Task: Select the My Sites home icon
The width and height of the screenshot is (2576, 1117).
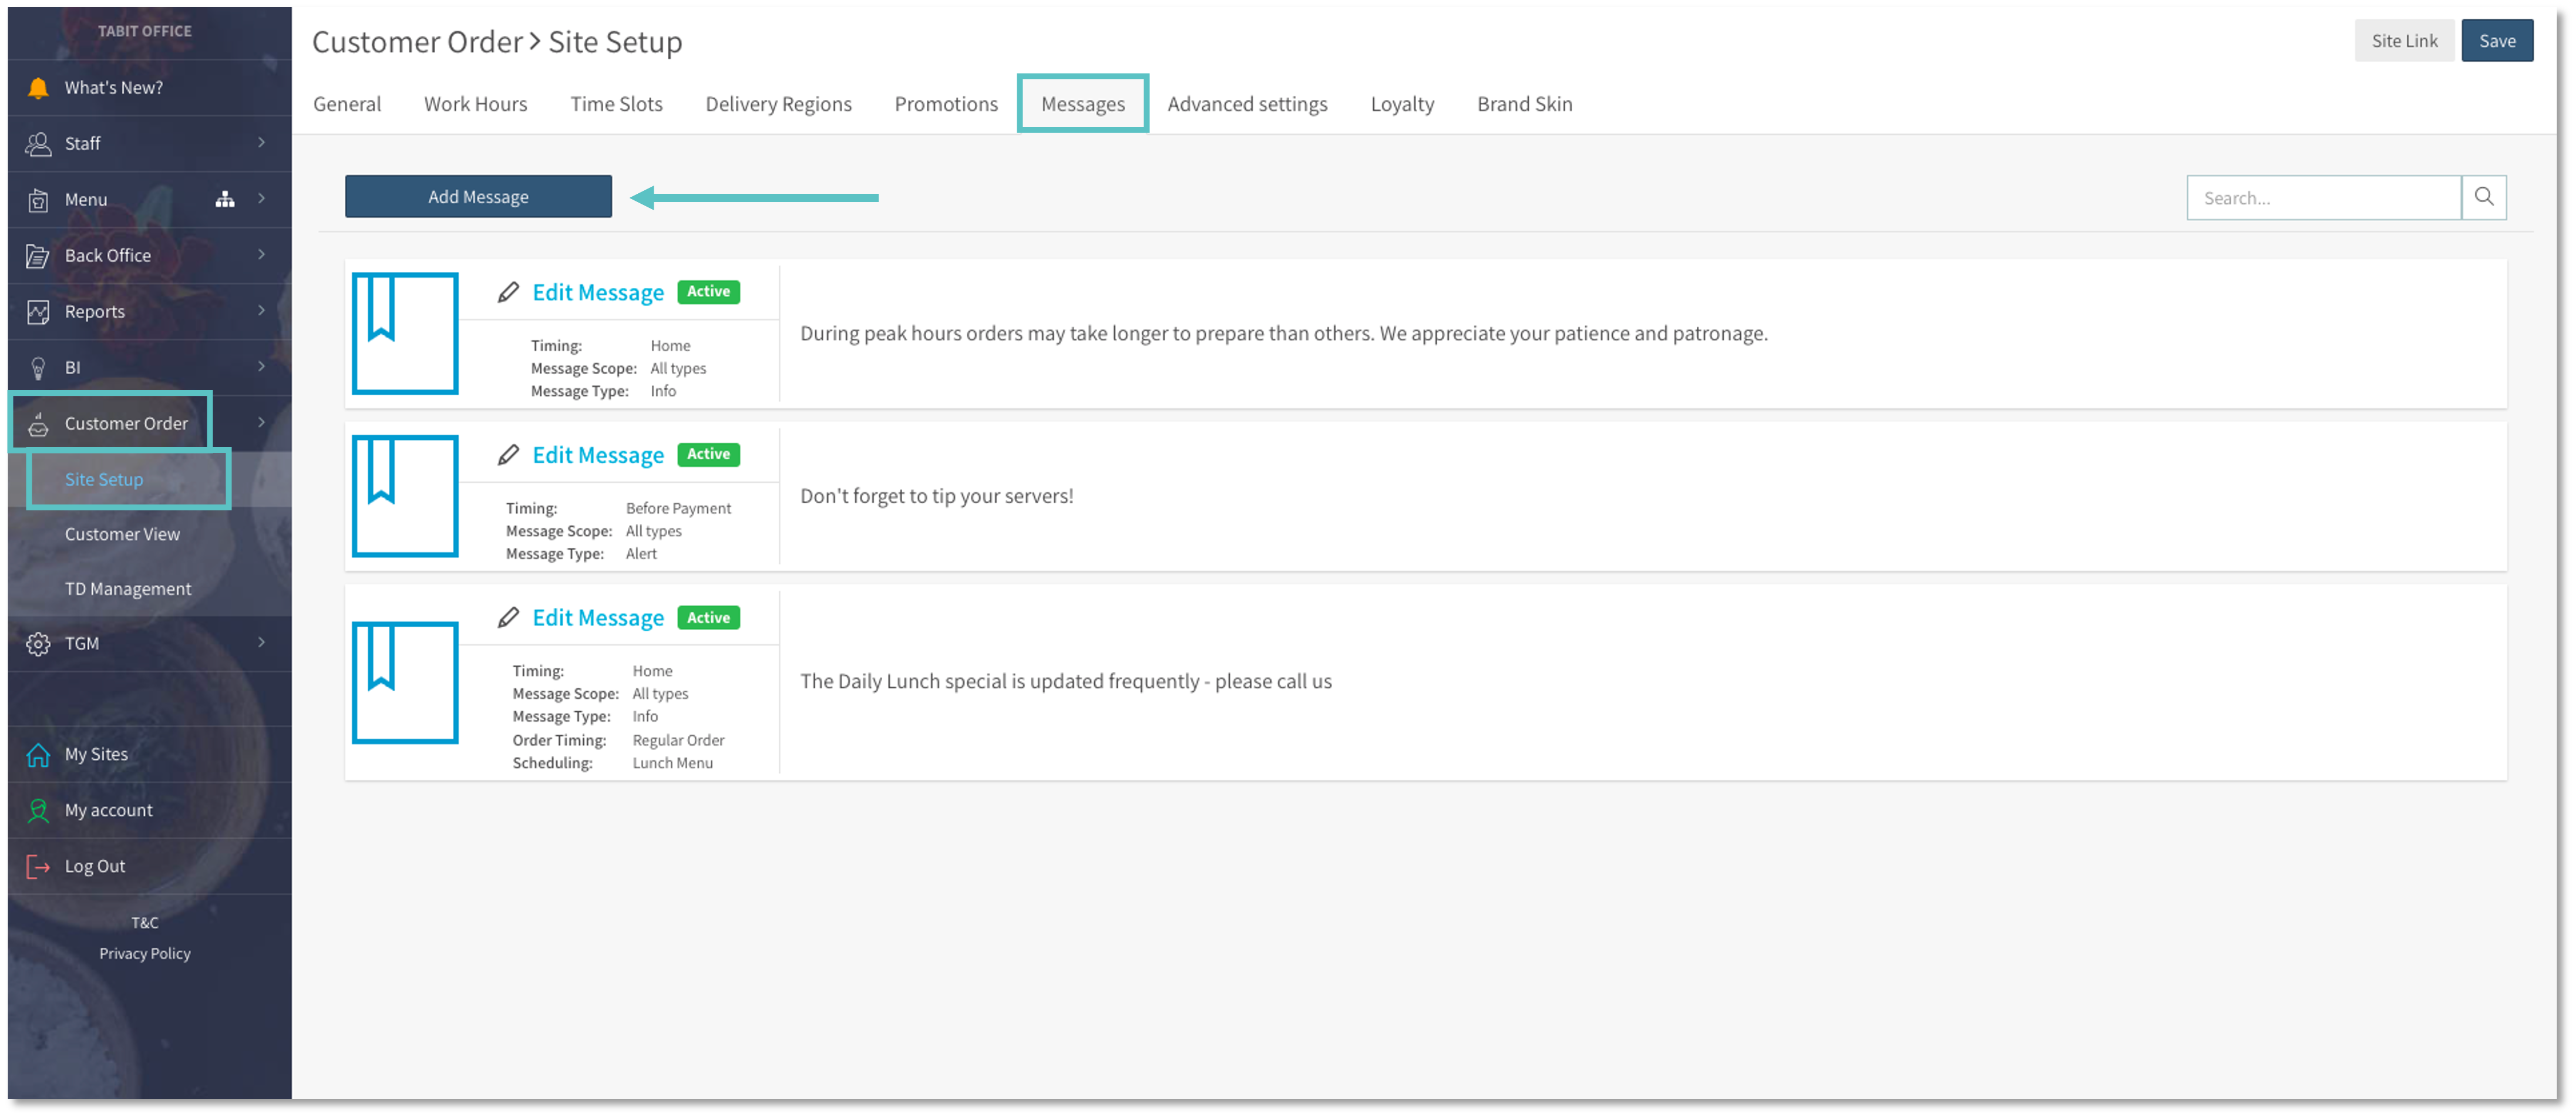Action: (x=38, y=754)
